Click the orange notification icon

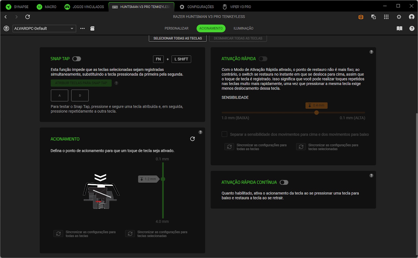pyautogui.click(x=361, y=17)
